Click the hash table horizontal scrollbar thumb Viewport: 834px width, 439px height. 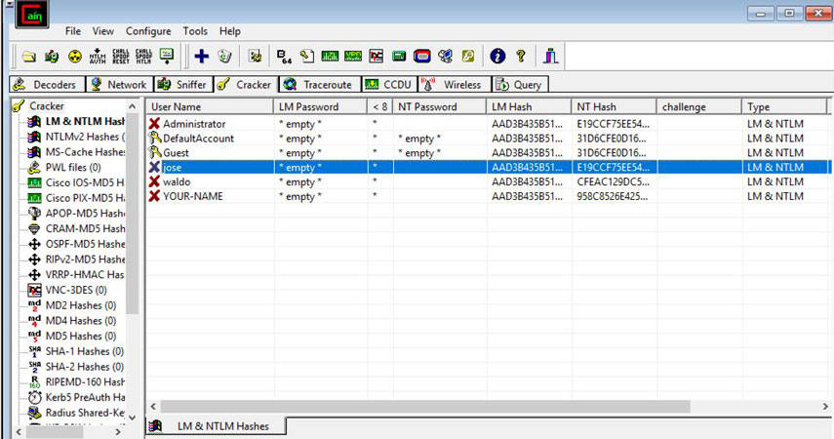tap(425, 407)
